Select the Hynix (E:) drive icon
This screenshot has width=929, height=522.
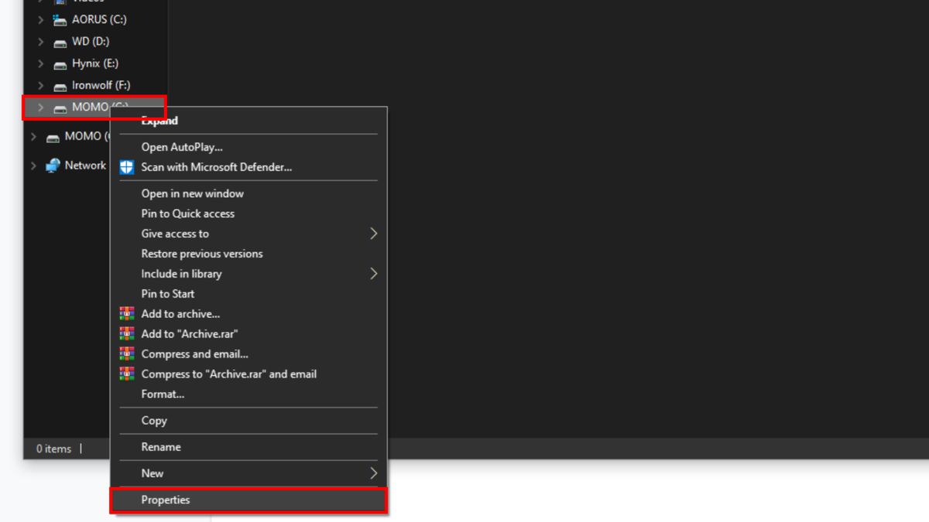[x=60, y=63]
